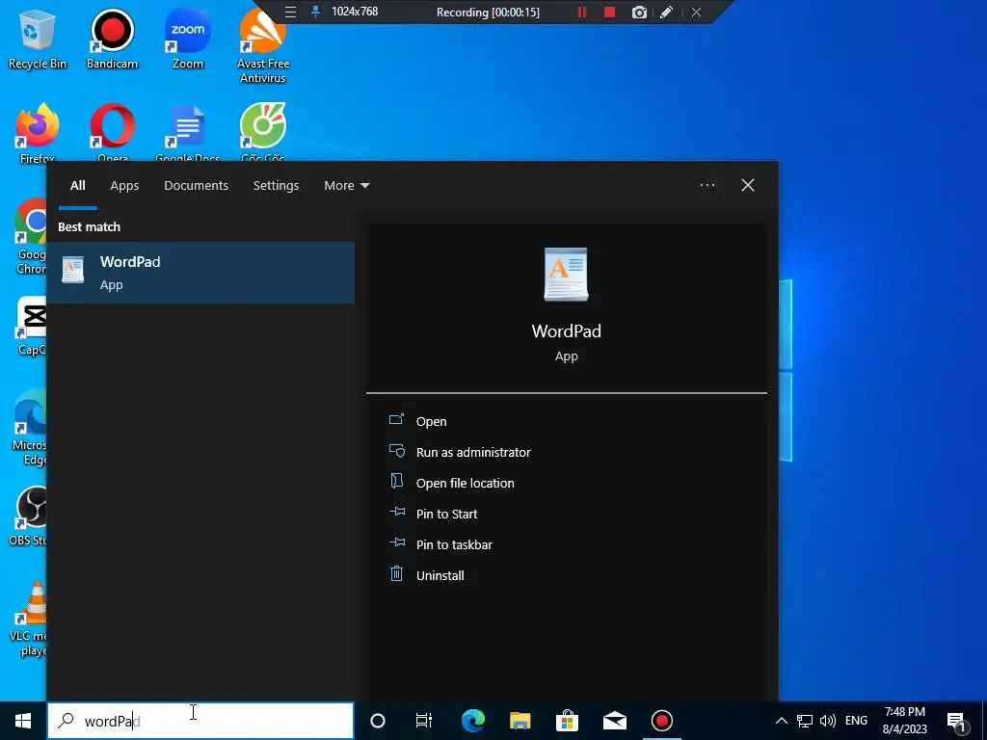Viewport: 987px width, 740px height.
Task: Click the large WordPad icon in preview pane
Action: [x=566, y=275]
